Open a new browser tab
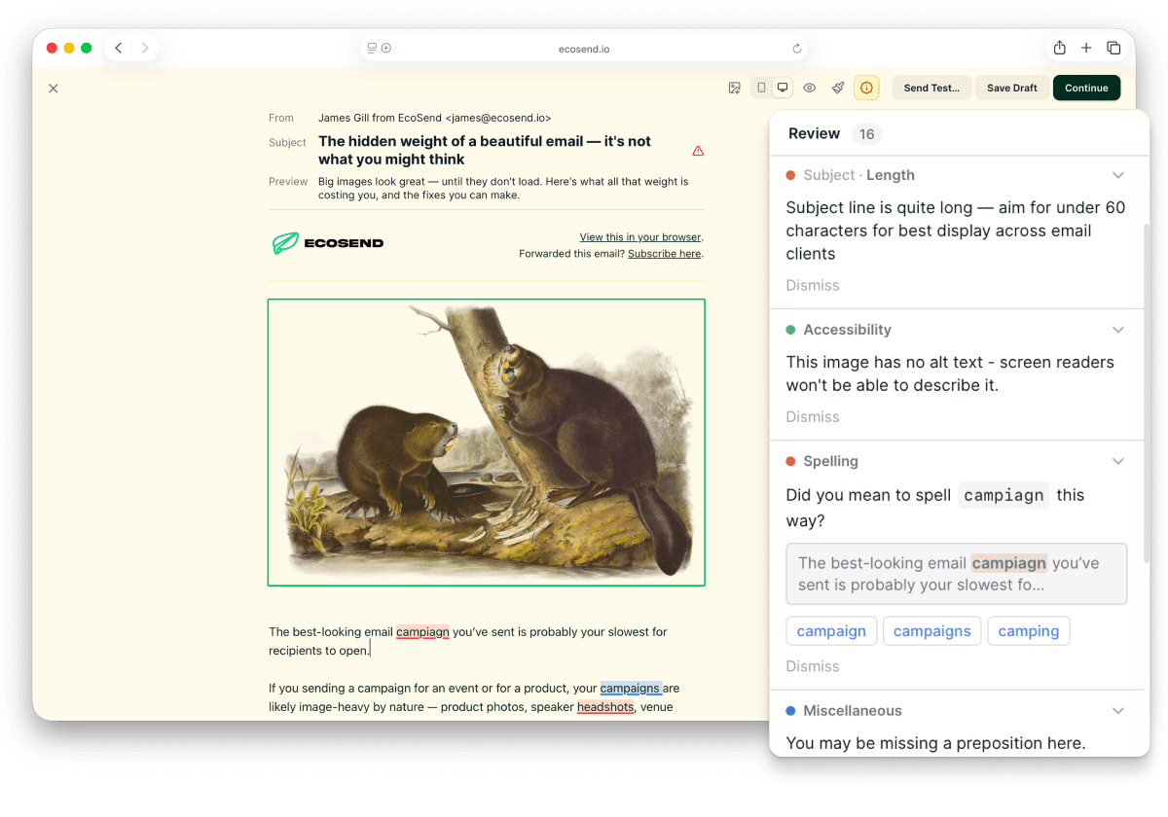Viewport: 1168px width, 817px height. point(1086,48)
